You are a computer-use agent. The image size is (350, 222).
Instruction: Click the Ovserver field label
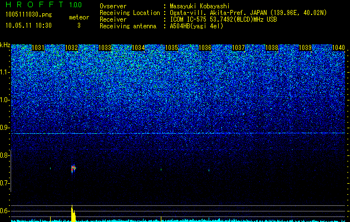point(113,7)
